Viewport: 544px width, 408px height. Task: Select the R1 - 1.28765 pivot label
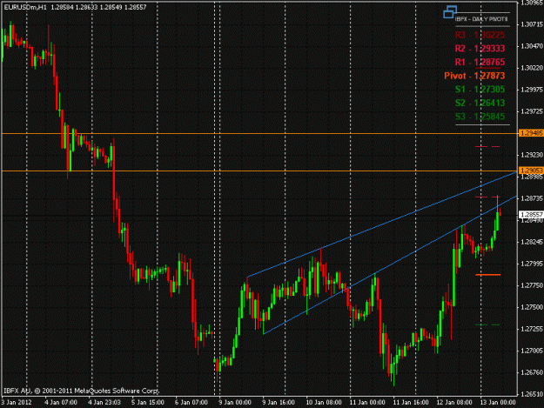[x=480, y=62]
